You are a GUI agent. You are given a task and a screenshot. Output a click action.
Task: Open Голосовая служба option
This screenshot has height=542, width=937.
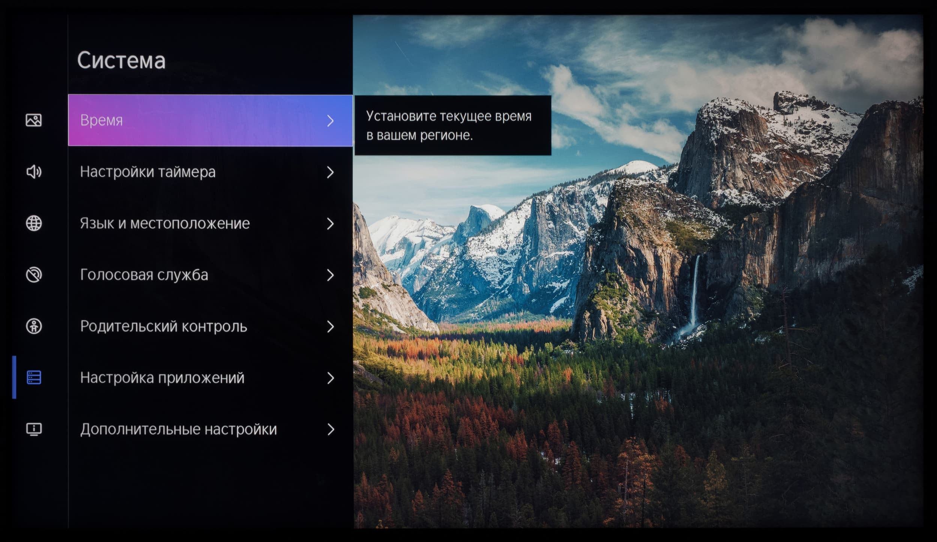[x=144, y=275]
